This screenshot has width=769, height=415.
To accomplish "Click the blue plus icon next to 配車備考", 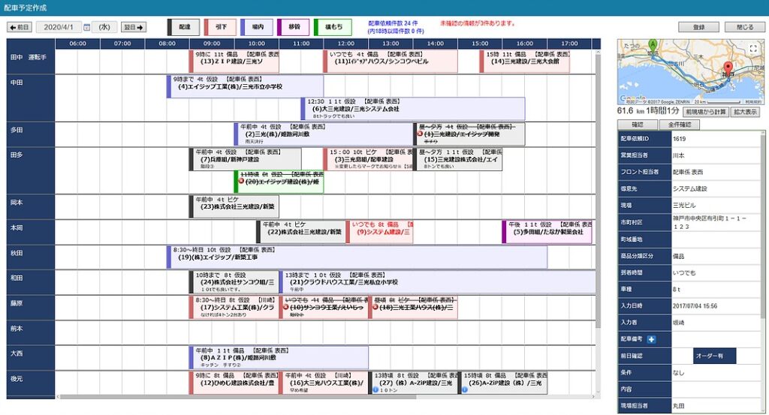I will click(651, 340).
